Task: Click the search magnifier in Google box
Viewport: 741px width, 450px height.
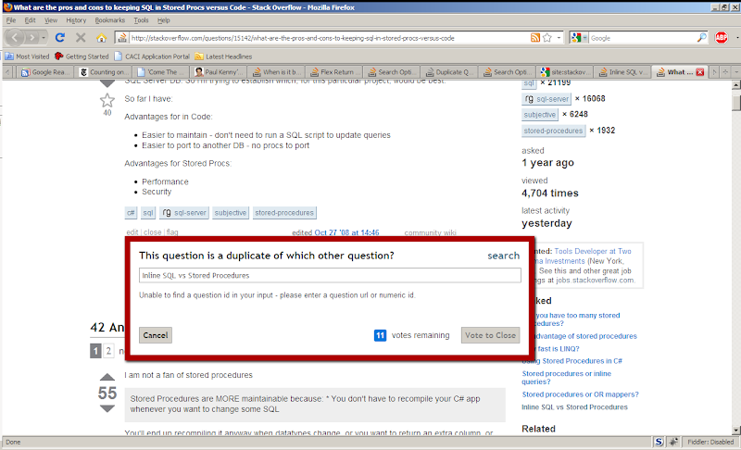Action: click(702, 38)
